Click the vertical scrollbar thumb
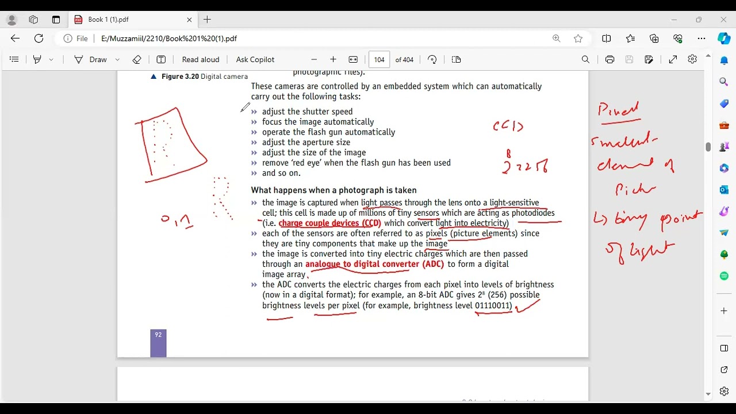 coord(708,147)
